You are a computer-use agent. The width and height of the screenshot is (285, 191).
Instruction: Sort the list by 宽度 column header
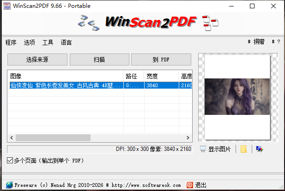tap(161, 76)
